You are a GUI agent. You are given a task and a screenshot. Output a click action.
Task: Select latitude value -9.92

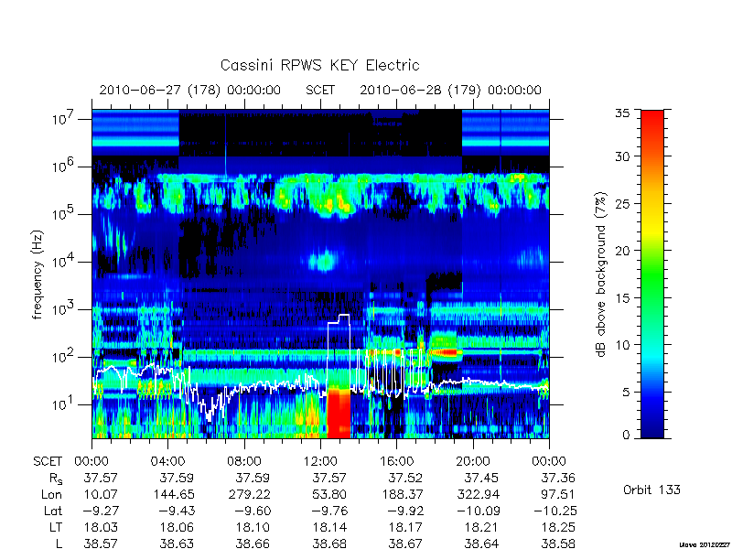click(x=404, y=511)
